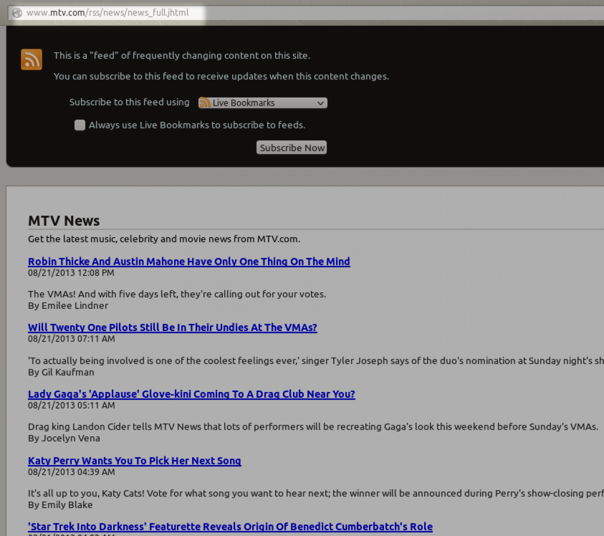The image size is (604, 536).
Task: Click the date 08/21/2013 12:08 PM
Action: 71,273
